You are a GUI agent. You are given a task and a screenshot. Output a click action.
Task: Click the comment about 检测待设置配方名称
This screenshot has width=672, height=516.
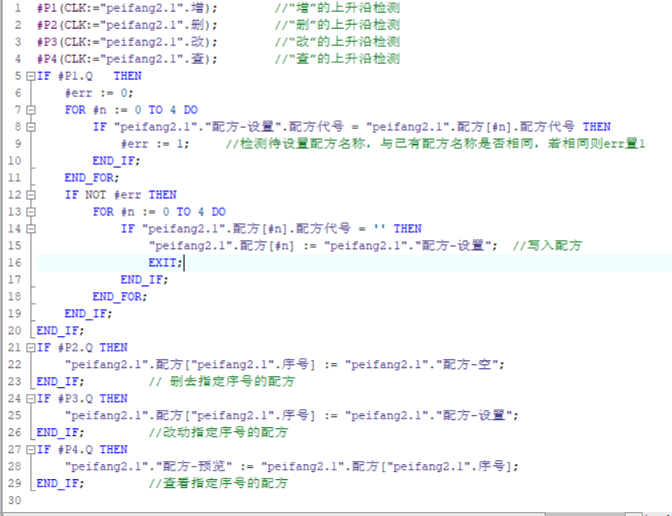(435, 144)
